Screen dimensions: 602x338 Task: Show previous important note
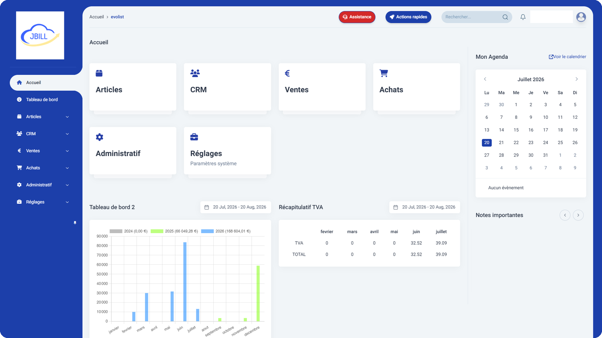(x=565, y=215)
